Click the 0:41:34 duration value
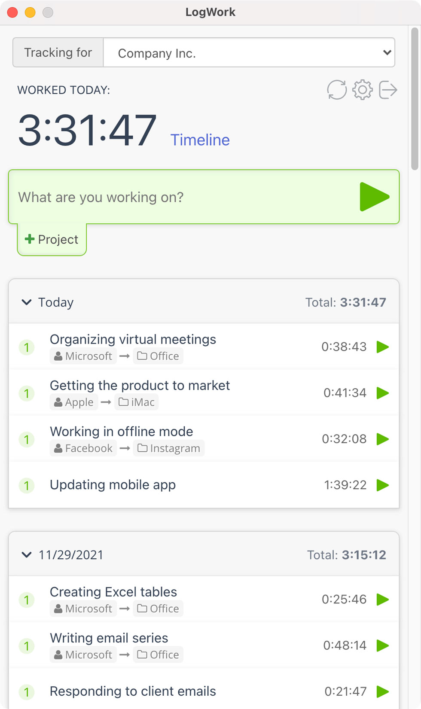 click(x=345, y=393)
